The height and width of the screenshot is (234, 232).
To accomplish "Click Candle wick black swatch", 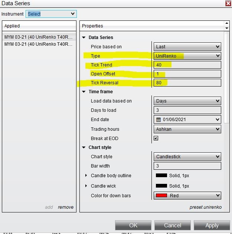I will [x=161, y=186].
